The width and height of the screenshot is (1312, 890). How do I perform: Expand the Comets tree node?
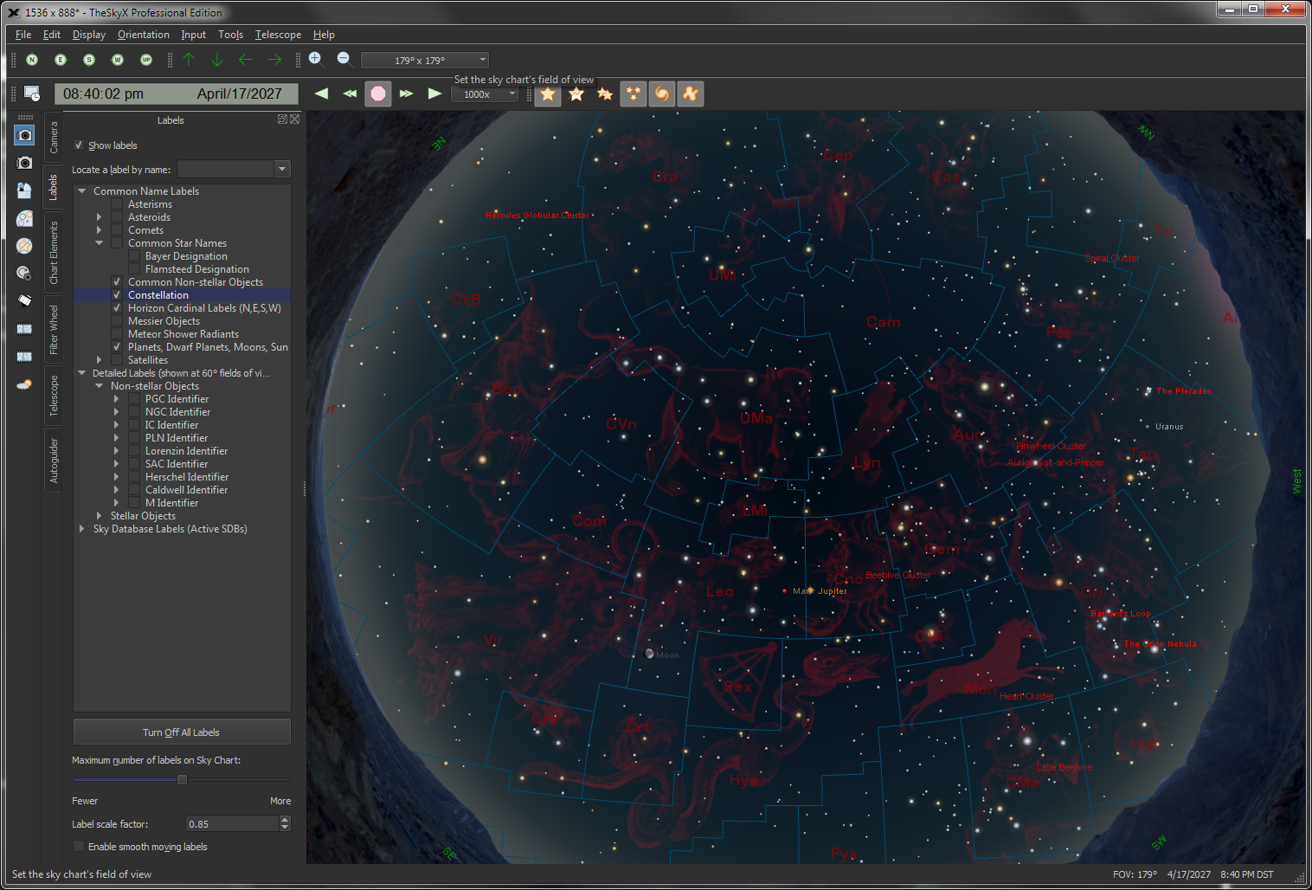(x=99, y=230)
